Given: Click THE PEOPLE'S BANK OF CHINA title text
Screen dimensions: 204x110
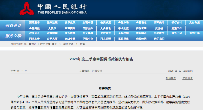Looking at the screenshot, I should [62, 13].
